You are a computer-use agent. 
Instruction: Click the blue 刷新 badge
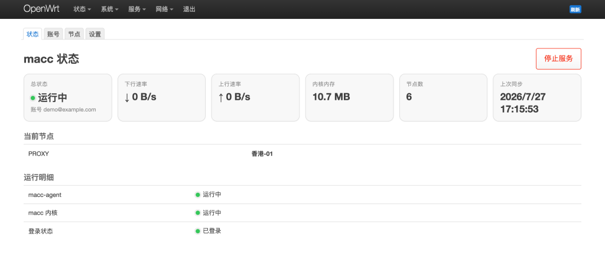pos(575,9)
